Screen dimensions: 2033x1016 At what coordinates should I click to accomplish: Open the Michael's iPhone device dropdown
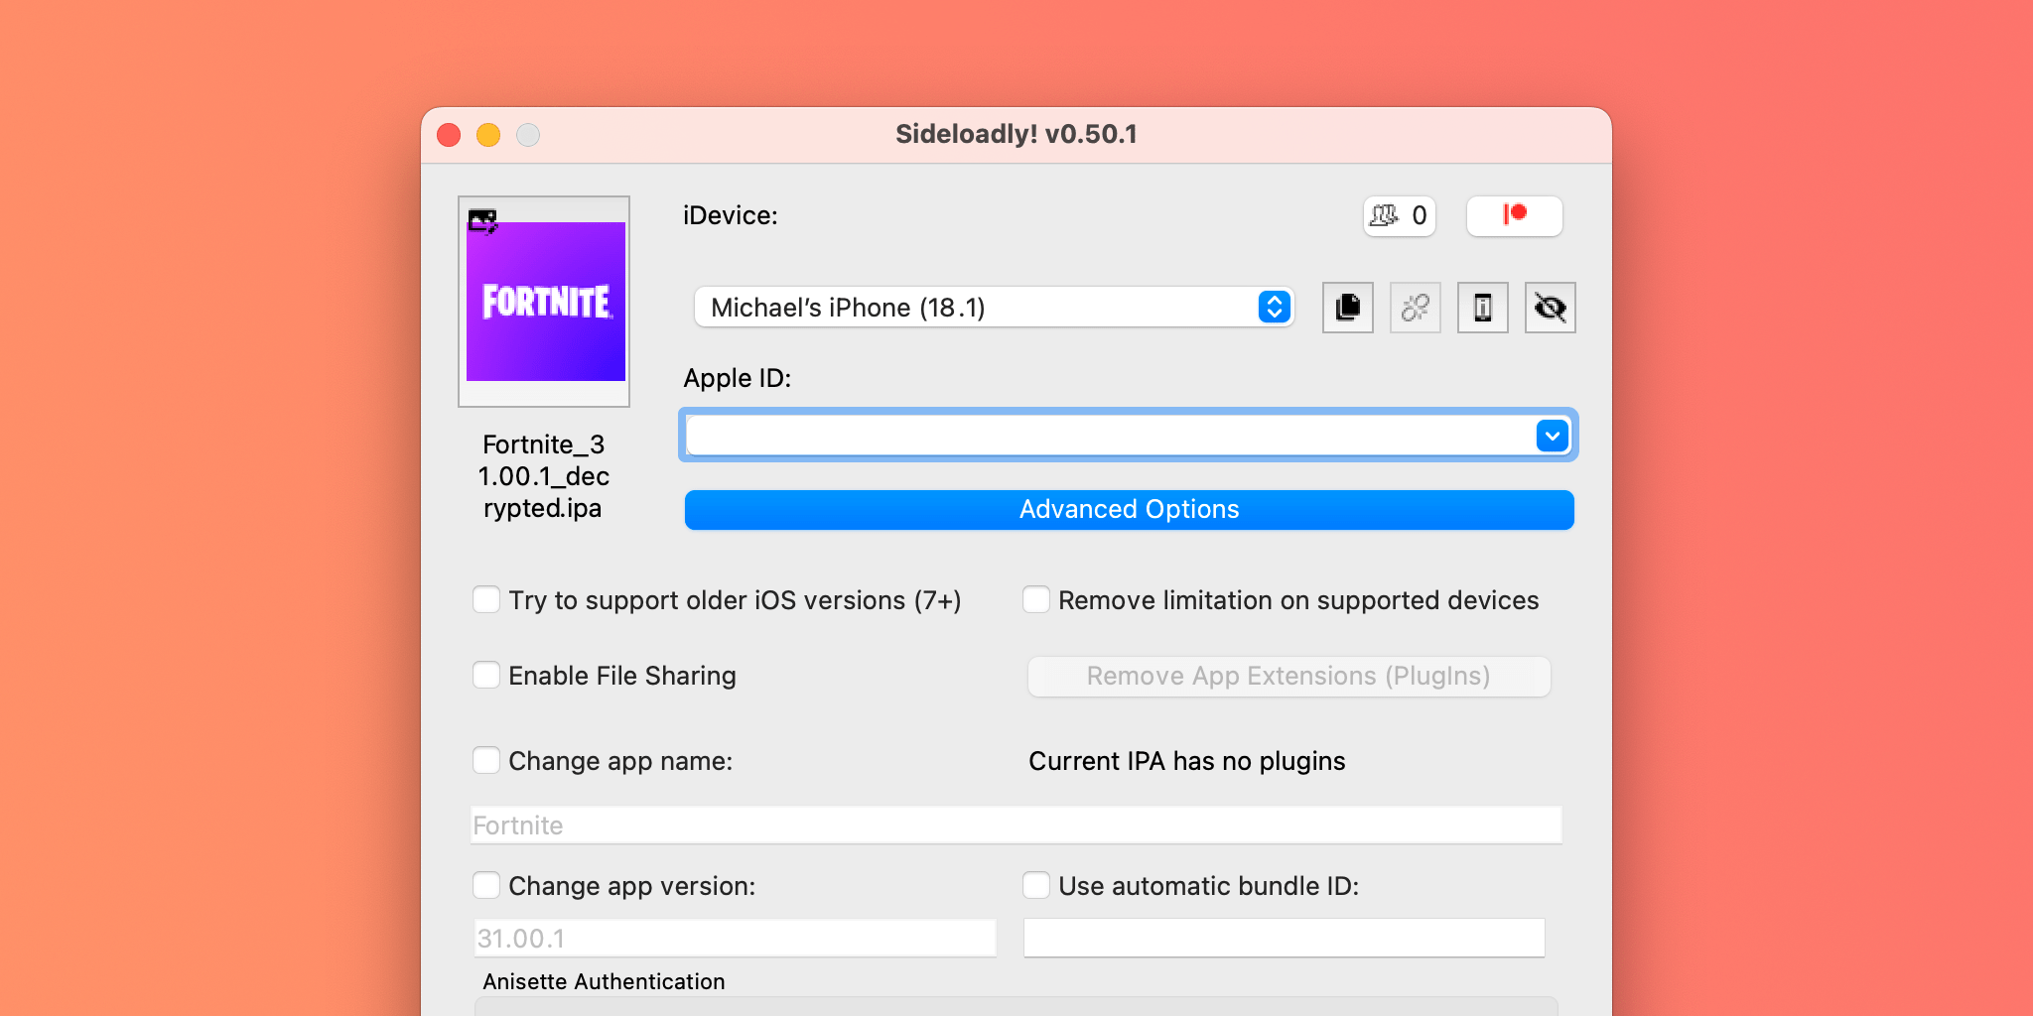[x=993, y=308]
